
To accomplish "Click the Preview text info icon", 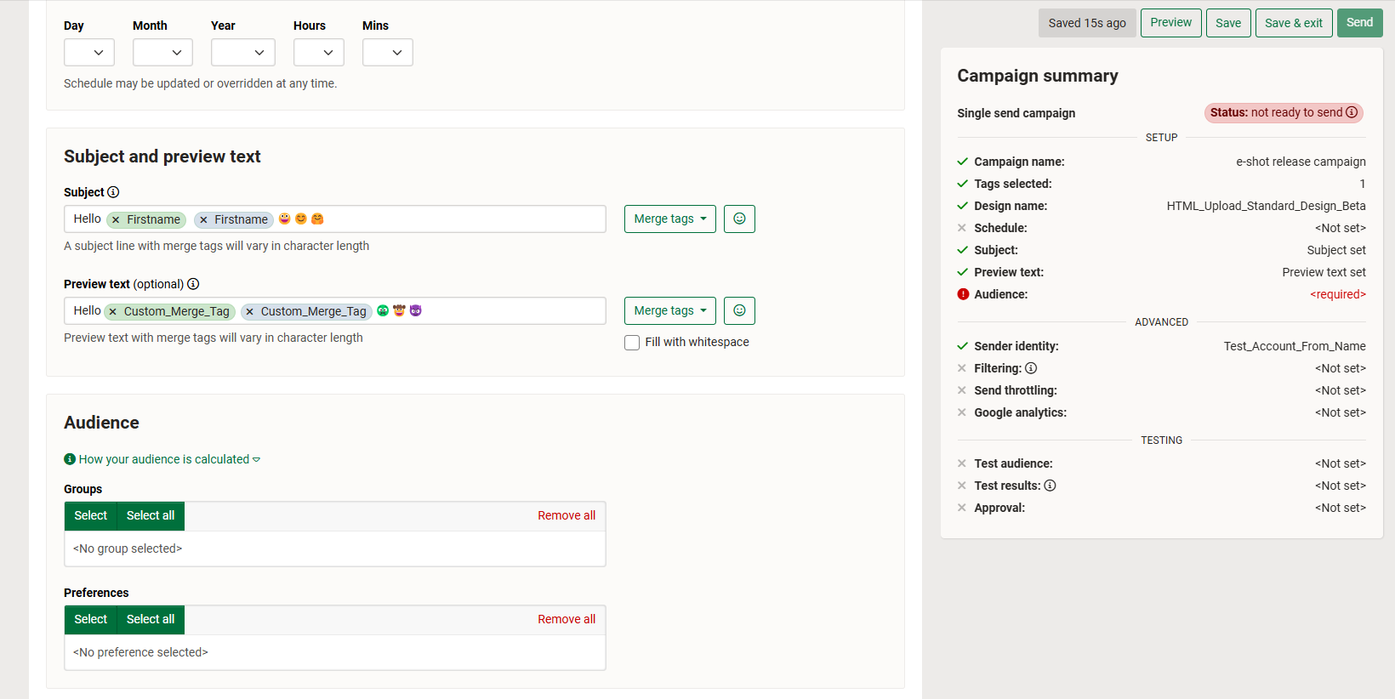I will [x=193, y=284].
